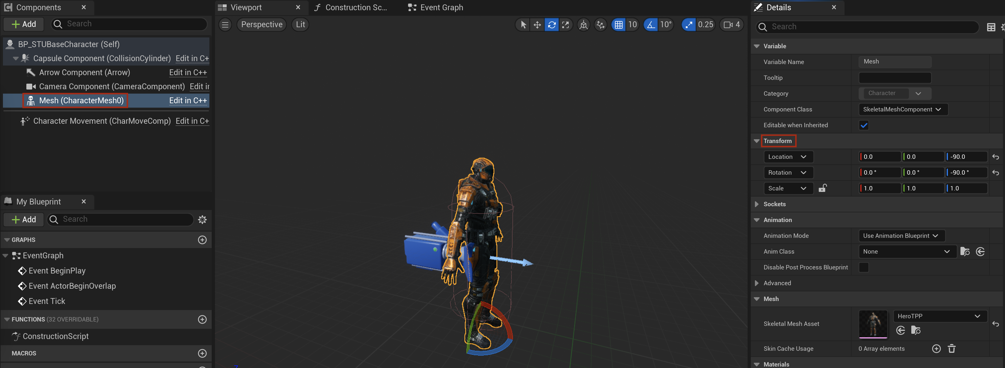The image size is (1005, 368).
Task: Activate the Rotate gizmo tool
Action: click(x=552, y=25)
